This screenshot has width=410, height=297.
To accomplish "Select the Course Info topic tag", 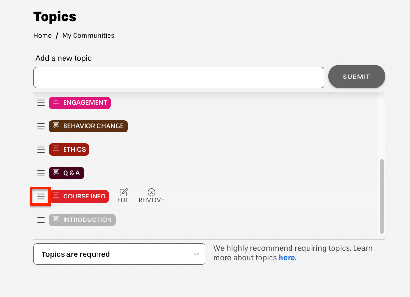I will pos(79,196).
